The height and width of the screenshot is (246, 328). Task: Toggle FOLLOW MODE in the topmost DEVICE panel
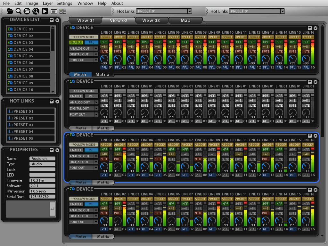pos(84,37)
